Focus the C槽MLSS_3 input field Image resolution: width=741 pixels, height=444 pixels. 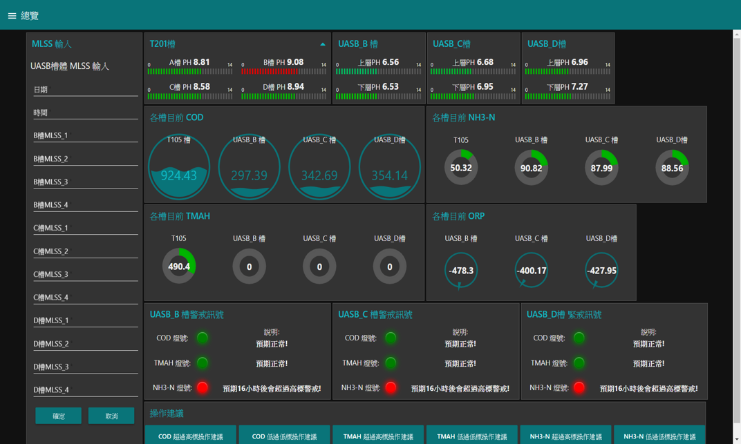click(86, 274)
